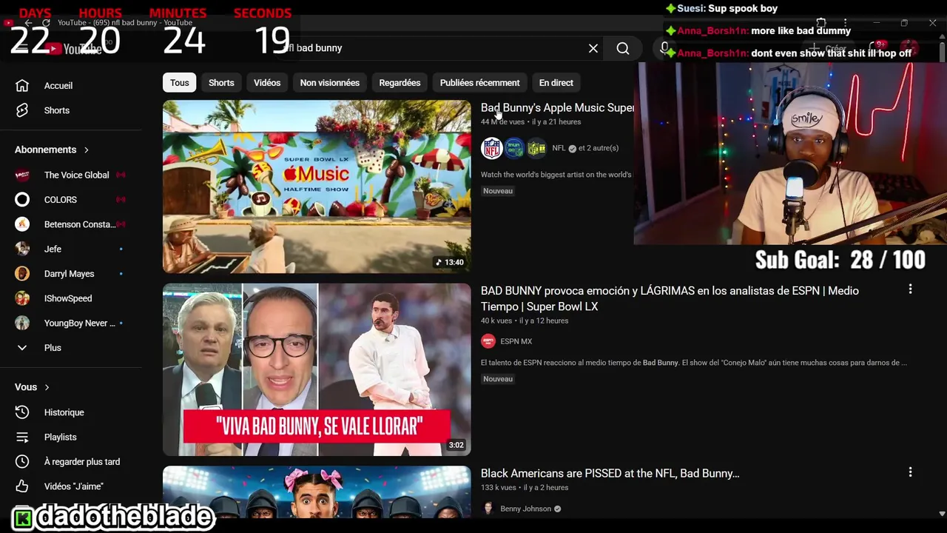Screen dimensions: 947x533
Task: Open the Playlists icon
Action: (22, 438)
